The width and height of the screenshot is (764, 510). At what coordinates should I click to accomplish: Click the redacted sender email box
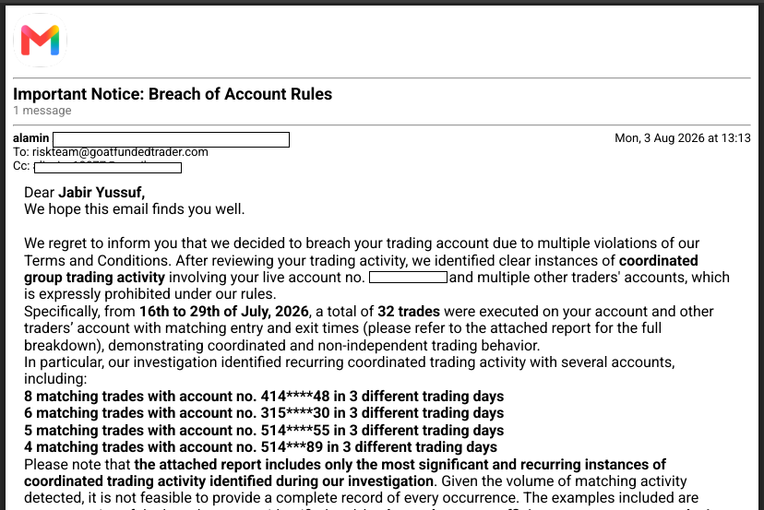pyautogui.click(x=171, y=140)
